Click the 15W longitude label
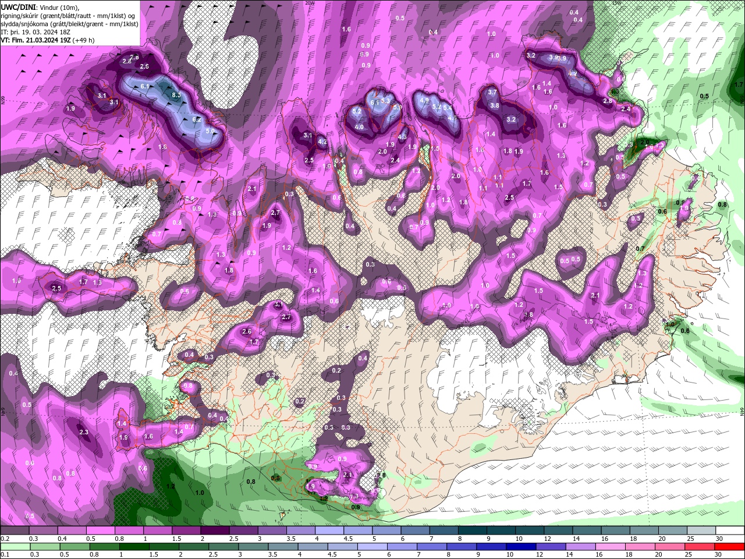This screenshot has height=559, width=745. coord(616,3)
